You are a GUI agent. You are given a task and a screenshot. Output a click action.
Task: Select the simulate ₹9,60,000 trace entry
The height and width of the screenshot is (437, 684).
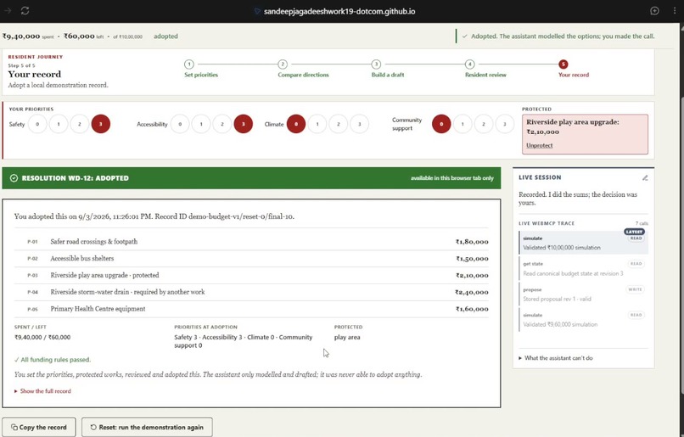tap(584, 320)
